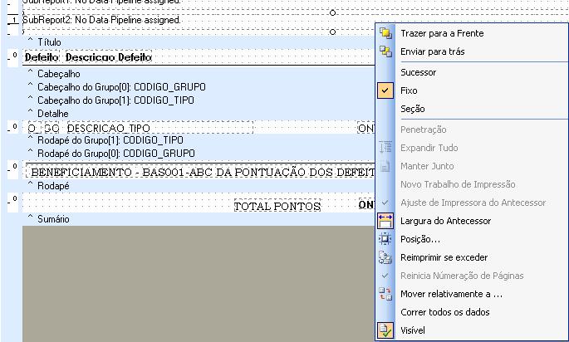This screenshot has height=342, width=569.
Task: Click the Largura do Antecessor icon
Action: (x=385, y=221)
